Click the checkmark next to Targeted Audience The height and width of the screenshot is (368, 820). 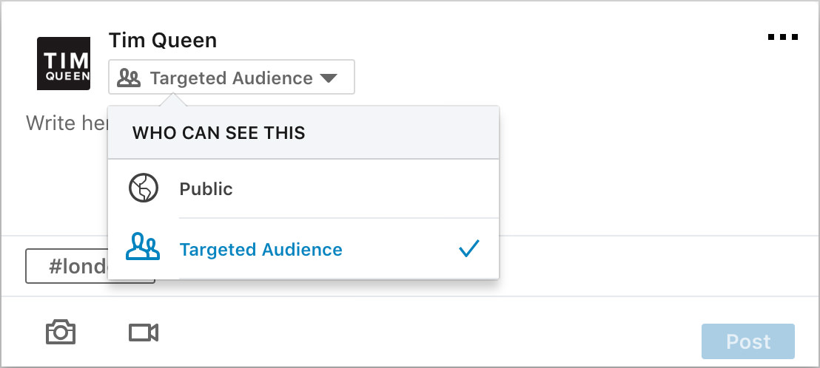[x=469, y=249]
